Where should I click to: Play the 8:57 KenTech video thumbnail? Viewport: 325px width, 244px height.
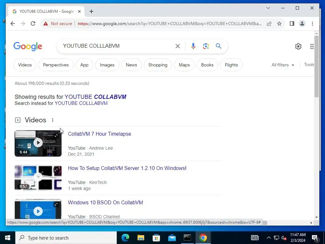pos(38,178)
